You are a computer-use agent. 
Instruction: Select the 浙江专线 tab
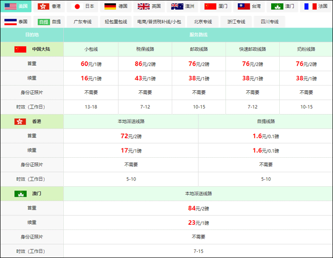click(x=236, y=22)
